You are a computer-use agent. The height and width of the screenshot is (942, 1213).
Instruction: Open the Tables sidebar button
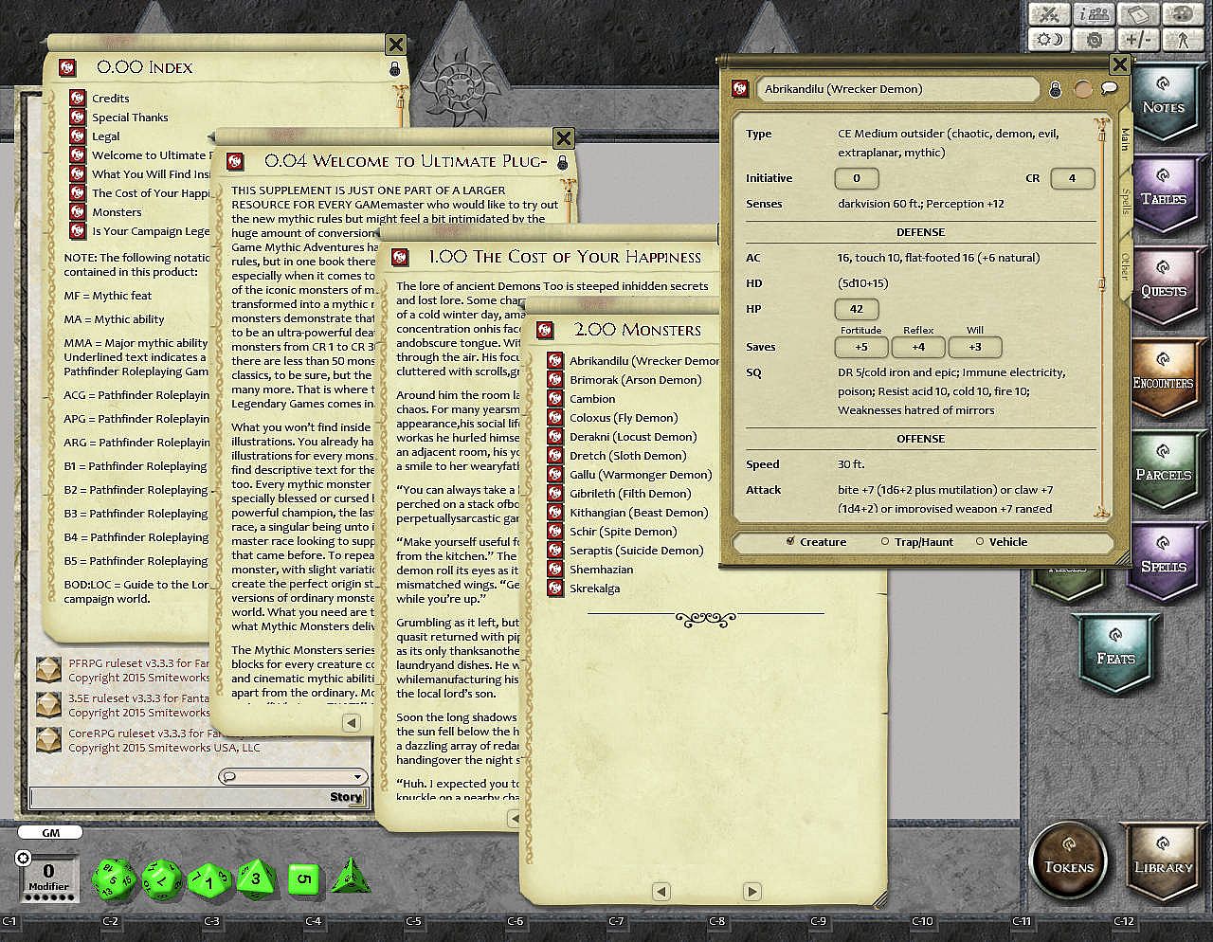[1164, 194]
